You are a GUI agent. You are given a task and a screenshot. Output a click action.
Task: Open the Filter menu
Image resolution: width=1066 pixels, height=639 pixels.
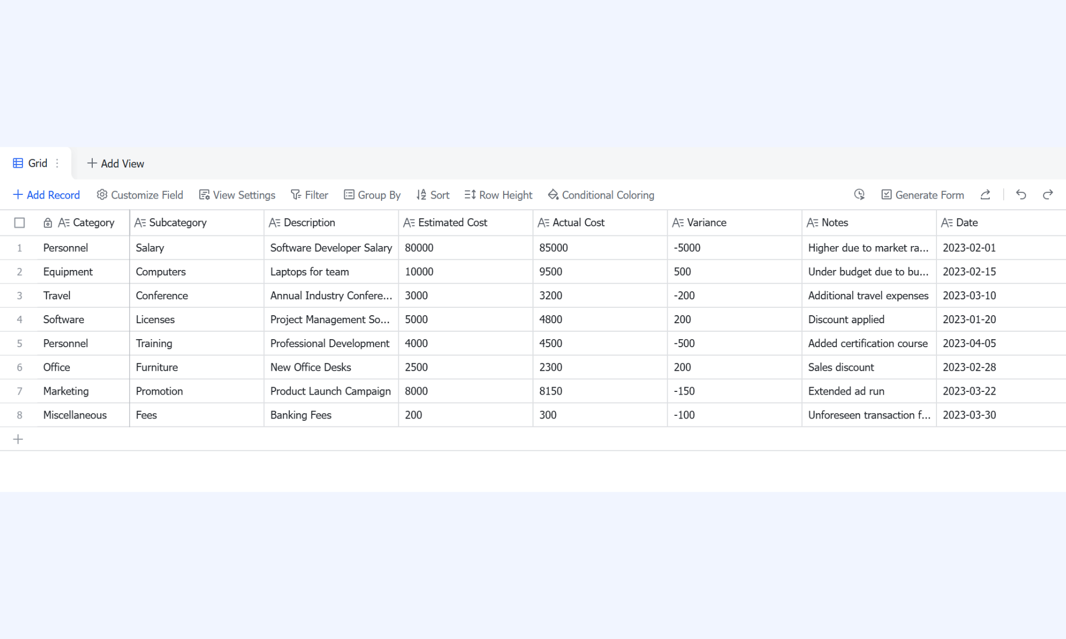tap(310, 195)
